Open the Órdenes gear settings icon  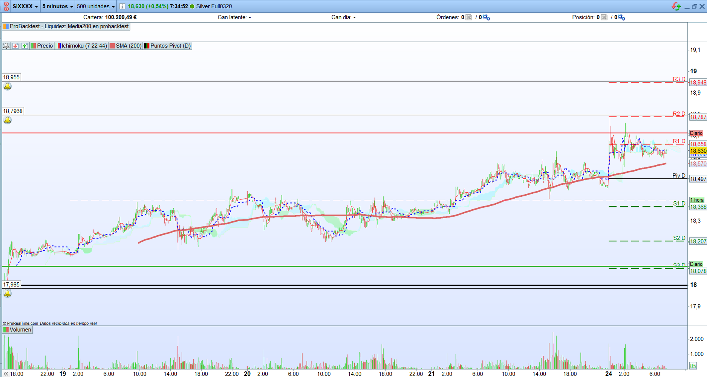point(487,17)
